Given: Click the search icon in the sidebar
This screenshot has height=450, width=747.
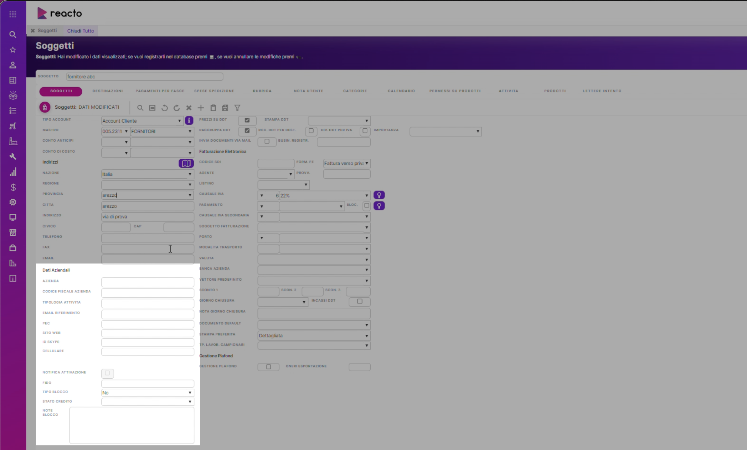Looking at the screenshot, I should click(x=13, y=35).
